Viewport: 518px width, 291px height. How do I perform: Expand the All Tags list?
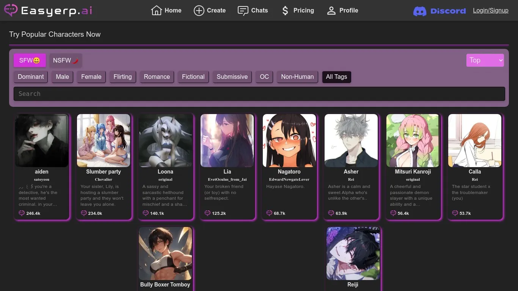click(336, 77)
